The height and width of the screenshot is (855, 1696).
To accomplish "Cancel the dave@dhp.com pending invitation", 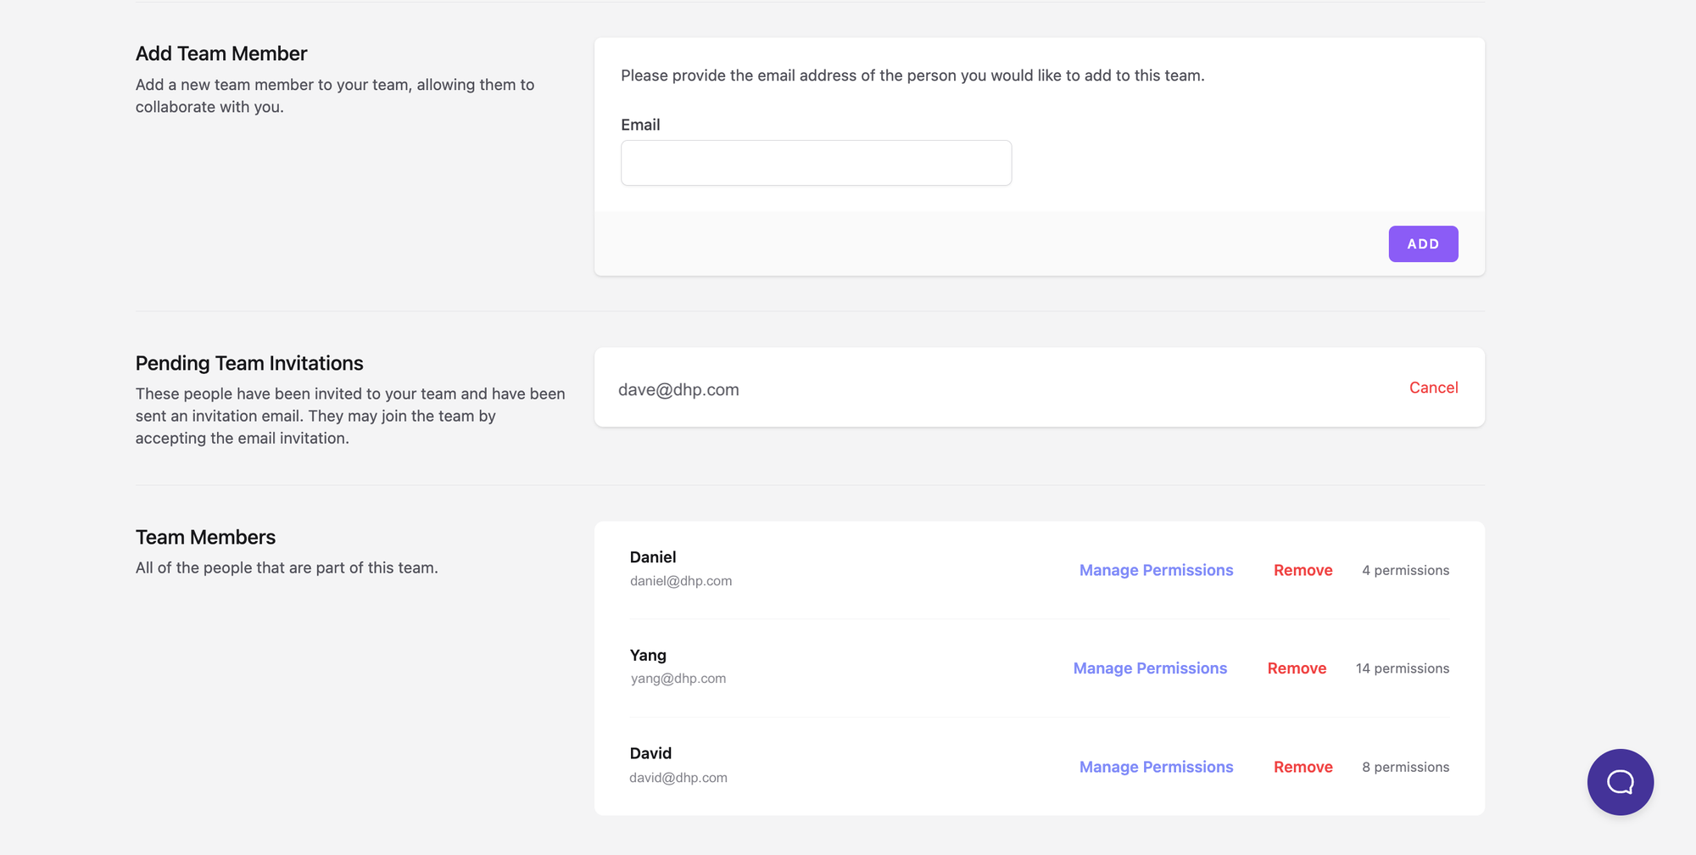I will pos(1433,388).
